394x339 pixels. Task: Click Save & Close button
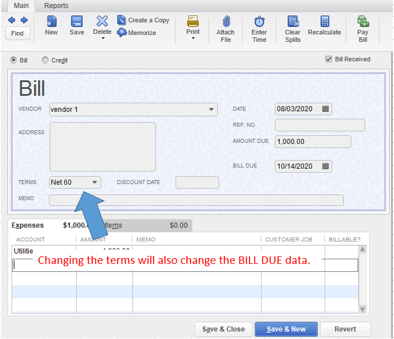pos(223,329)
